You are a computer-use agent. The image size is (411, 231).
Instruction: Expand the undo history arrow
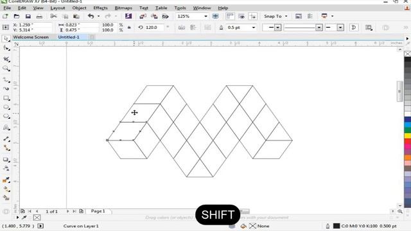(98, 16)
